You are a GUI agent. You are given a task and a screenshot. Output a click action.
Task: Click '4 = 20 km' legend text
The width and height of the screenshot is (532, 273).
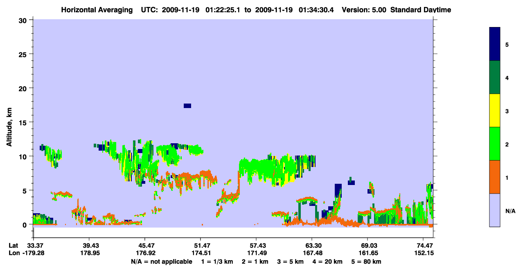[328, 262]
